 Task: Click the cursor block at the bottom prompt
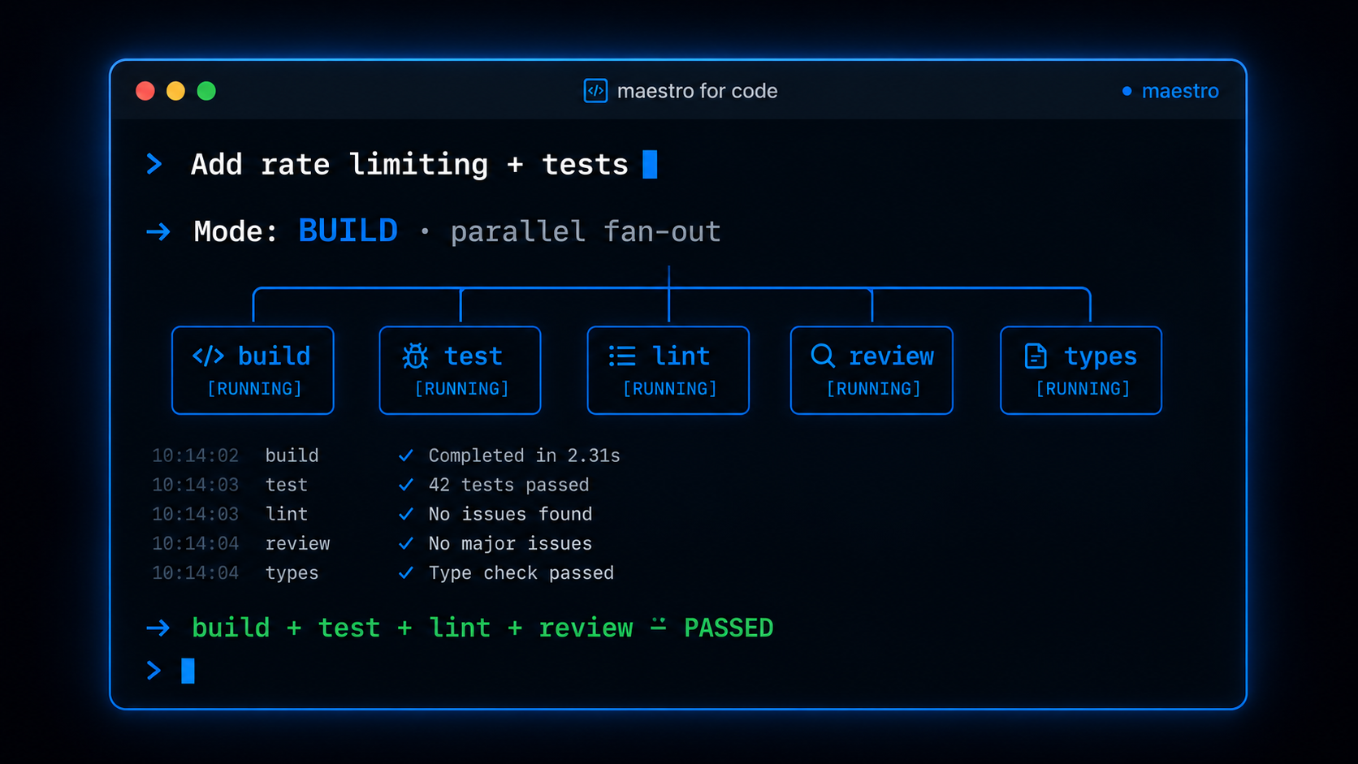tap(188, 671)
